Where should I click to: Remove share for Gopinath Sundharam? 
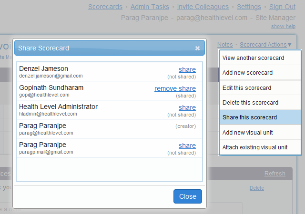(175, 88)
